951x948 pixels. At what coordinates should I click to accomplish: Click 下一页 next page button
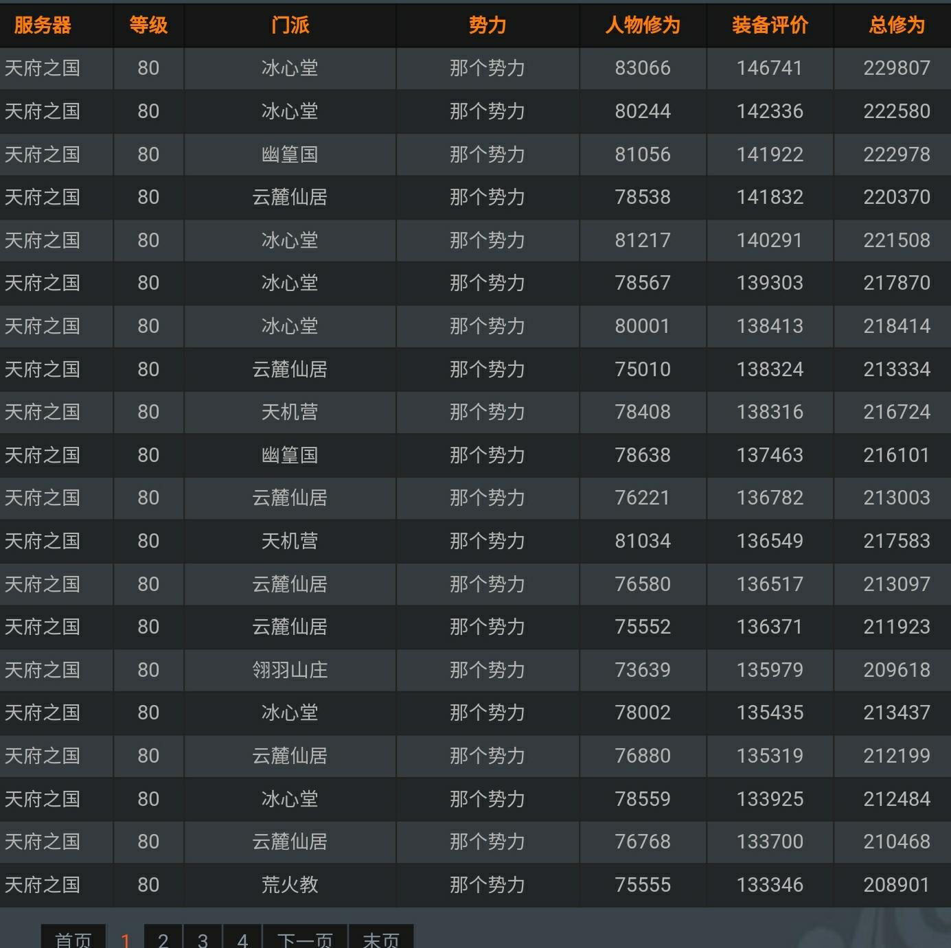coord(305,938)
